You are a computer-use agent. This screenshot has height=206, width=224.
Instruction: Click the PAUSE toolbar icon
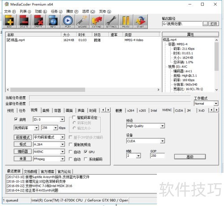coord(126,21)
